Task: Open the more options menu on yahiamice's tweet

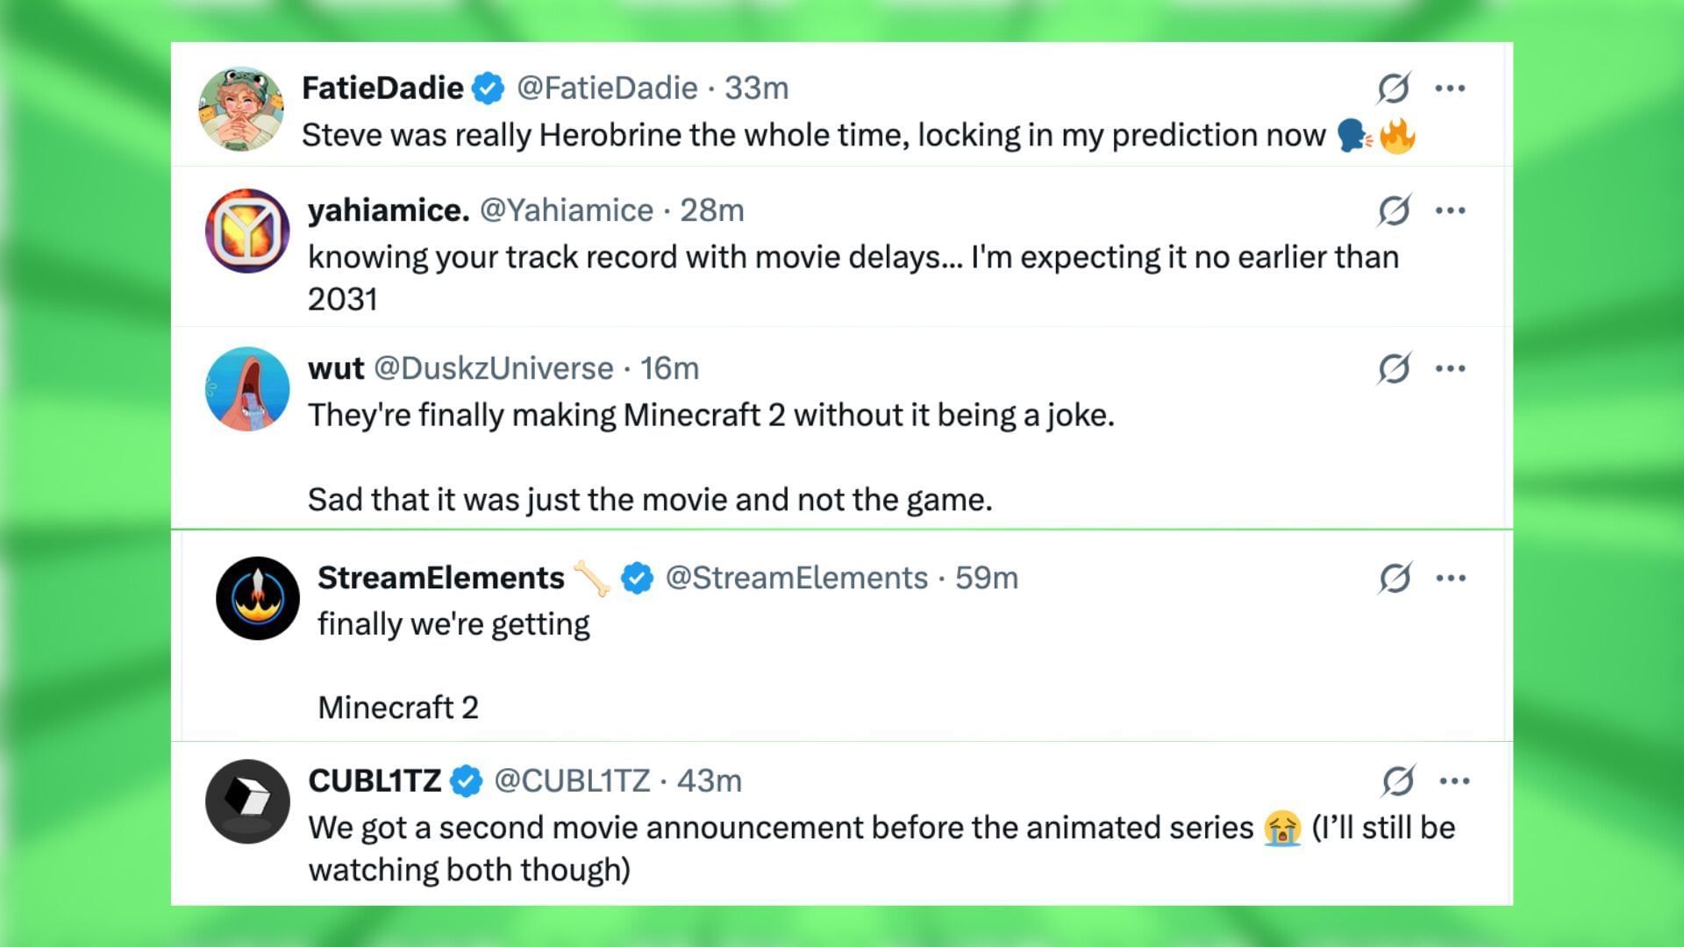Action: pyautogui.click(x=1450, y=210)
